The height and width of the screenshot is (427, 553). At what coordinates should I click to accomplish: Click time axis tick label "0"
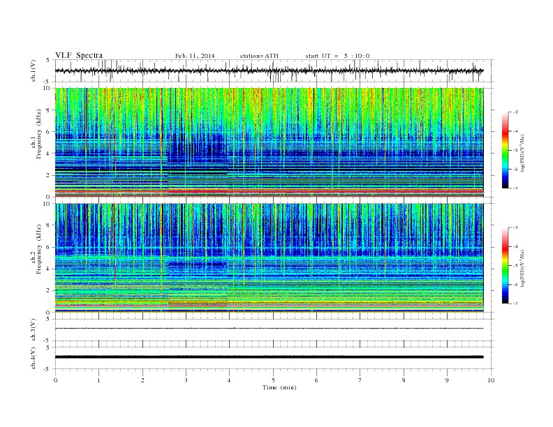coord(55,380)
